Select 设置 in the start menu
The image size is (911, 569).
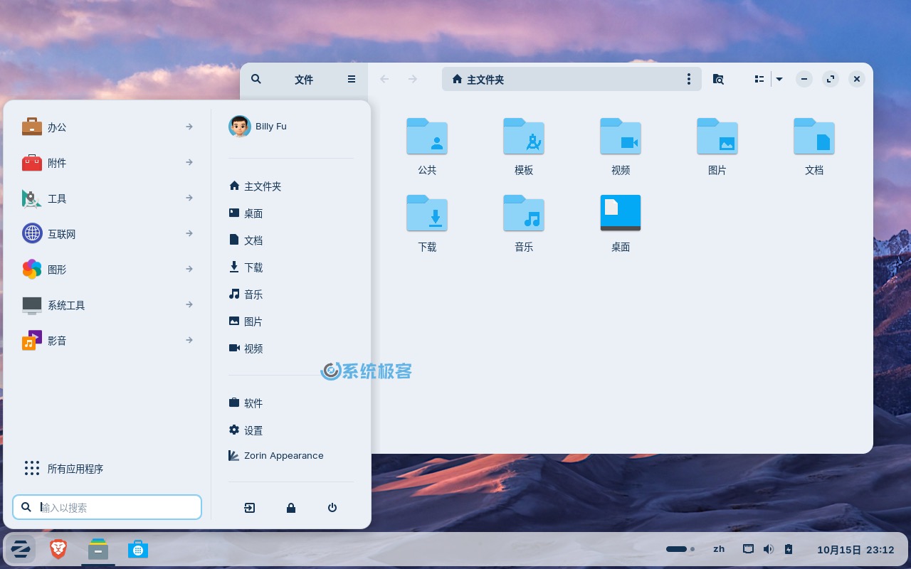[x=253, y=430]
